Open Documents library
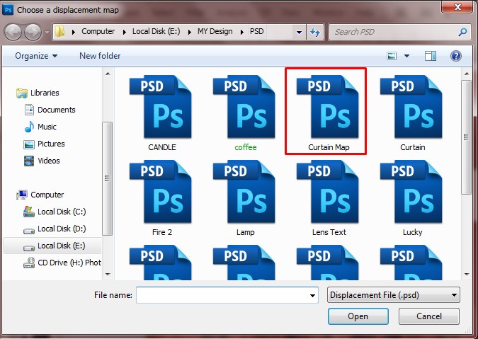The height and width of the screenshot is (339, 478). pos(50,110)
